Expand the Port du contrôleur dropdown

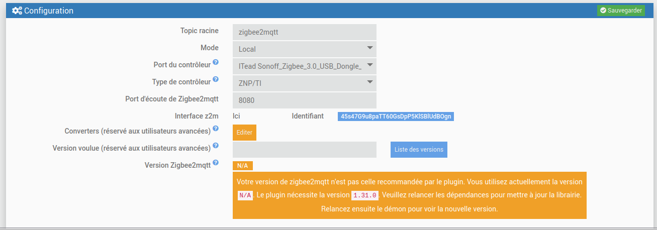coord(305,66)
